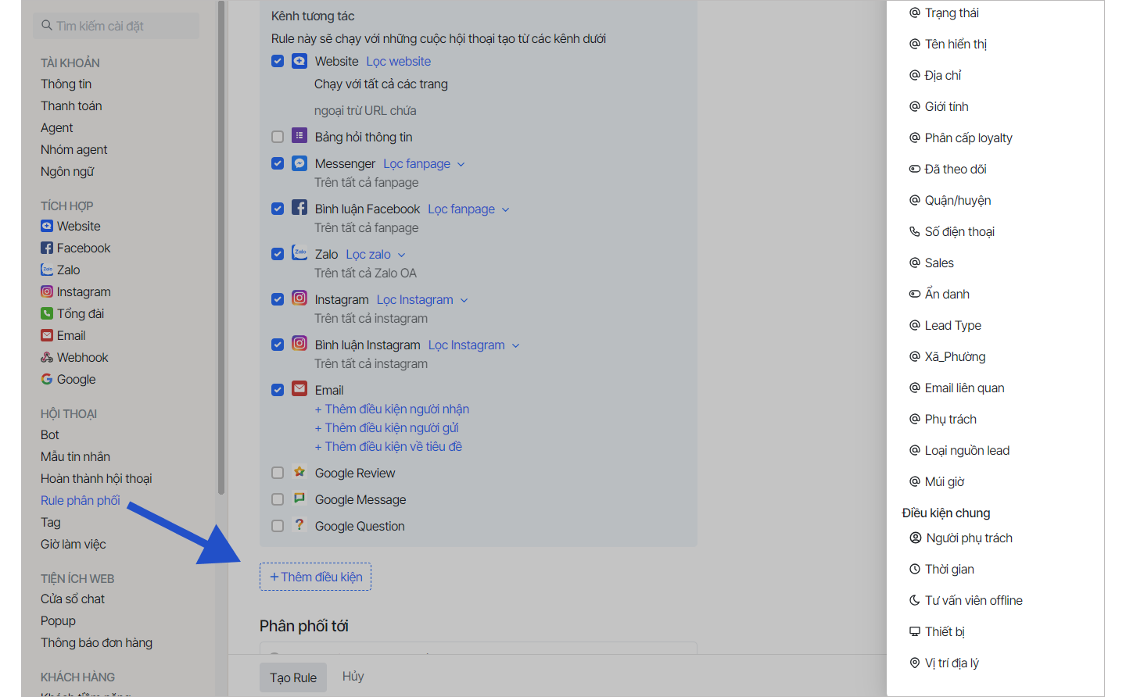Image resolution: width=1126 pixels, height=697 pixels.
Task: Click the Webhook icon in sidebar
Action: point(47,358)
